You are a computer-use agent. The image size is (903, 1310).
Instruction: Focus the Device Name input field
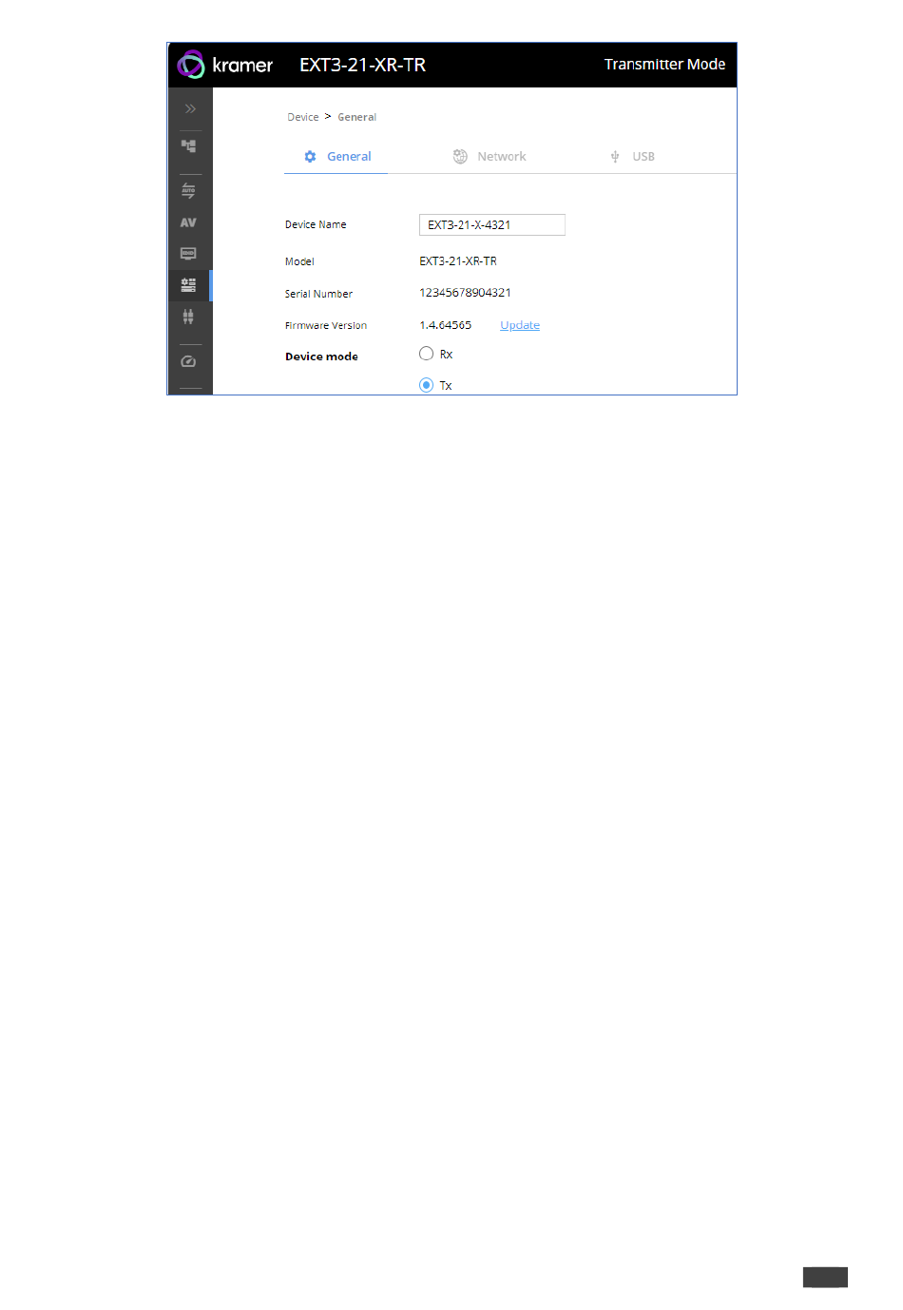tap(492, 225)
